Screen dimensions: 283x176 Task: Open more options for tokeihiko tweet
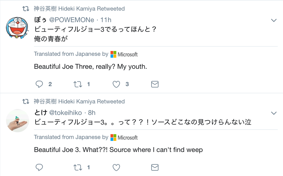click(x=273, y=113)
